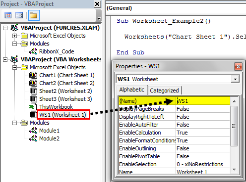Click Worksheets("Chart Sheet 1") code line

[185, 37]
